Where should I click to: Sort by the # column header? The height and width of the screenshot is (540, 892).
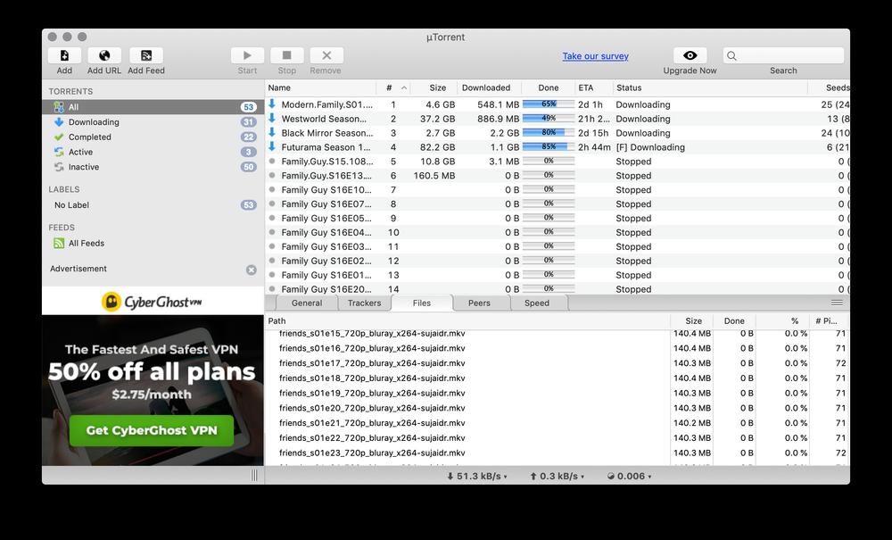tap(393, 87)
